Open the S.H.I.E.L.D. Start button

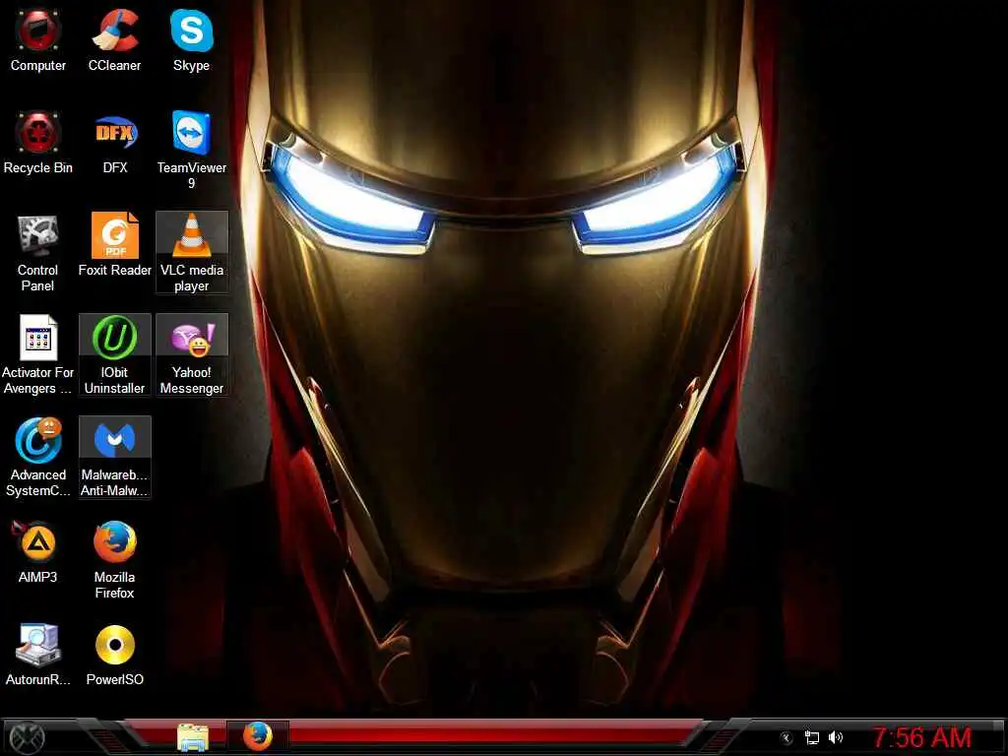tap(27, 737)
